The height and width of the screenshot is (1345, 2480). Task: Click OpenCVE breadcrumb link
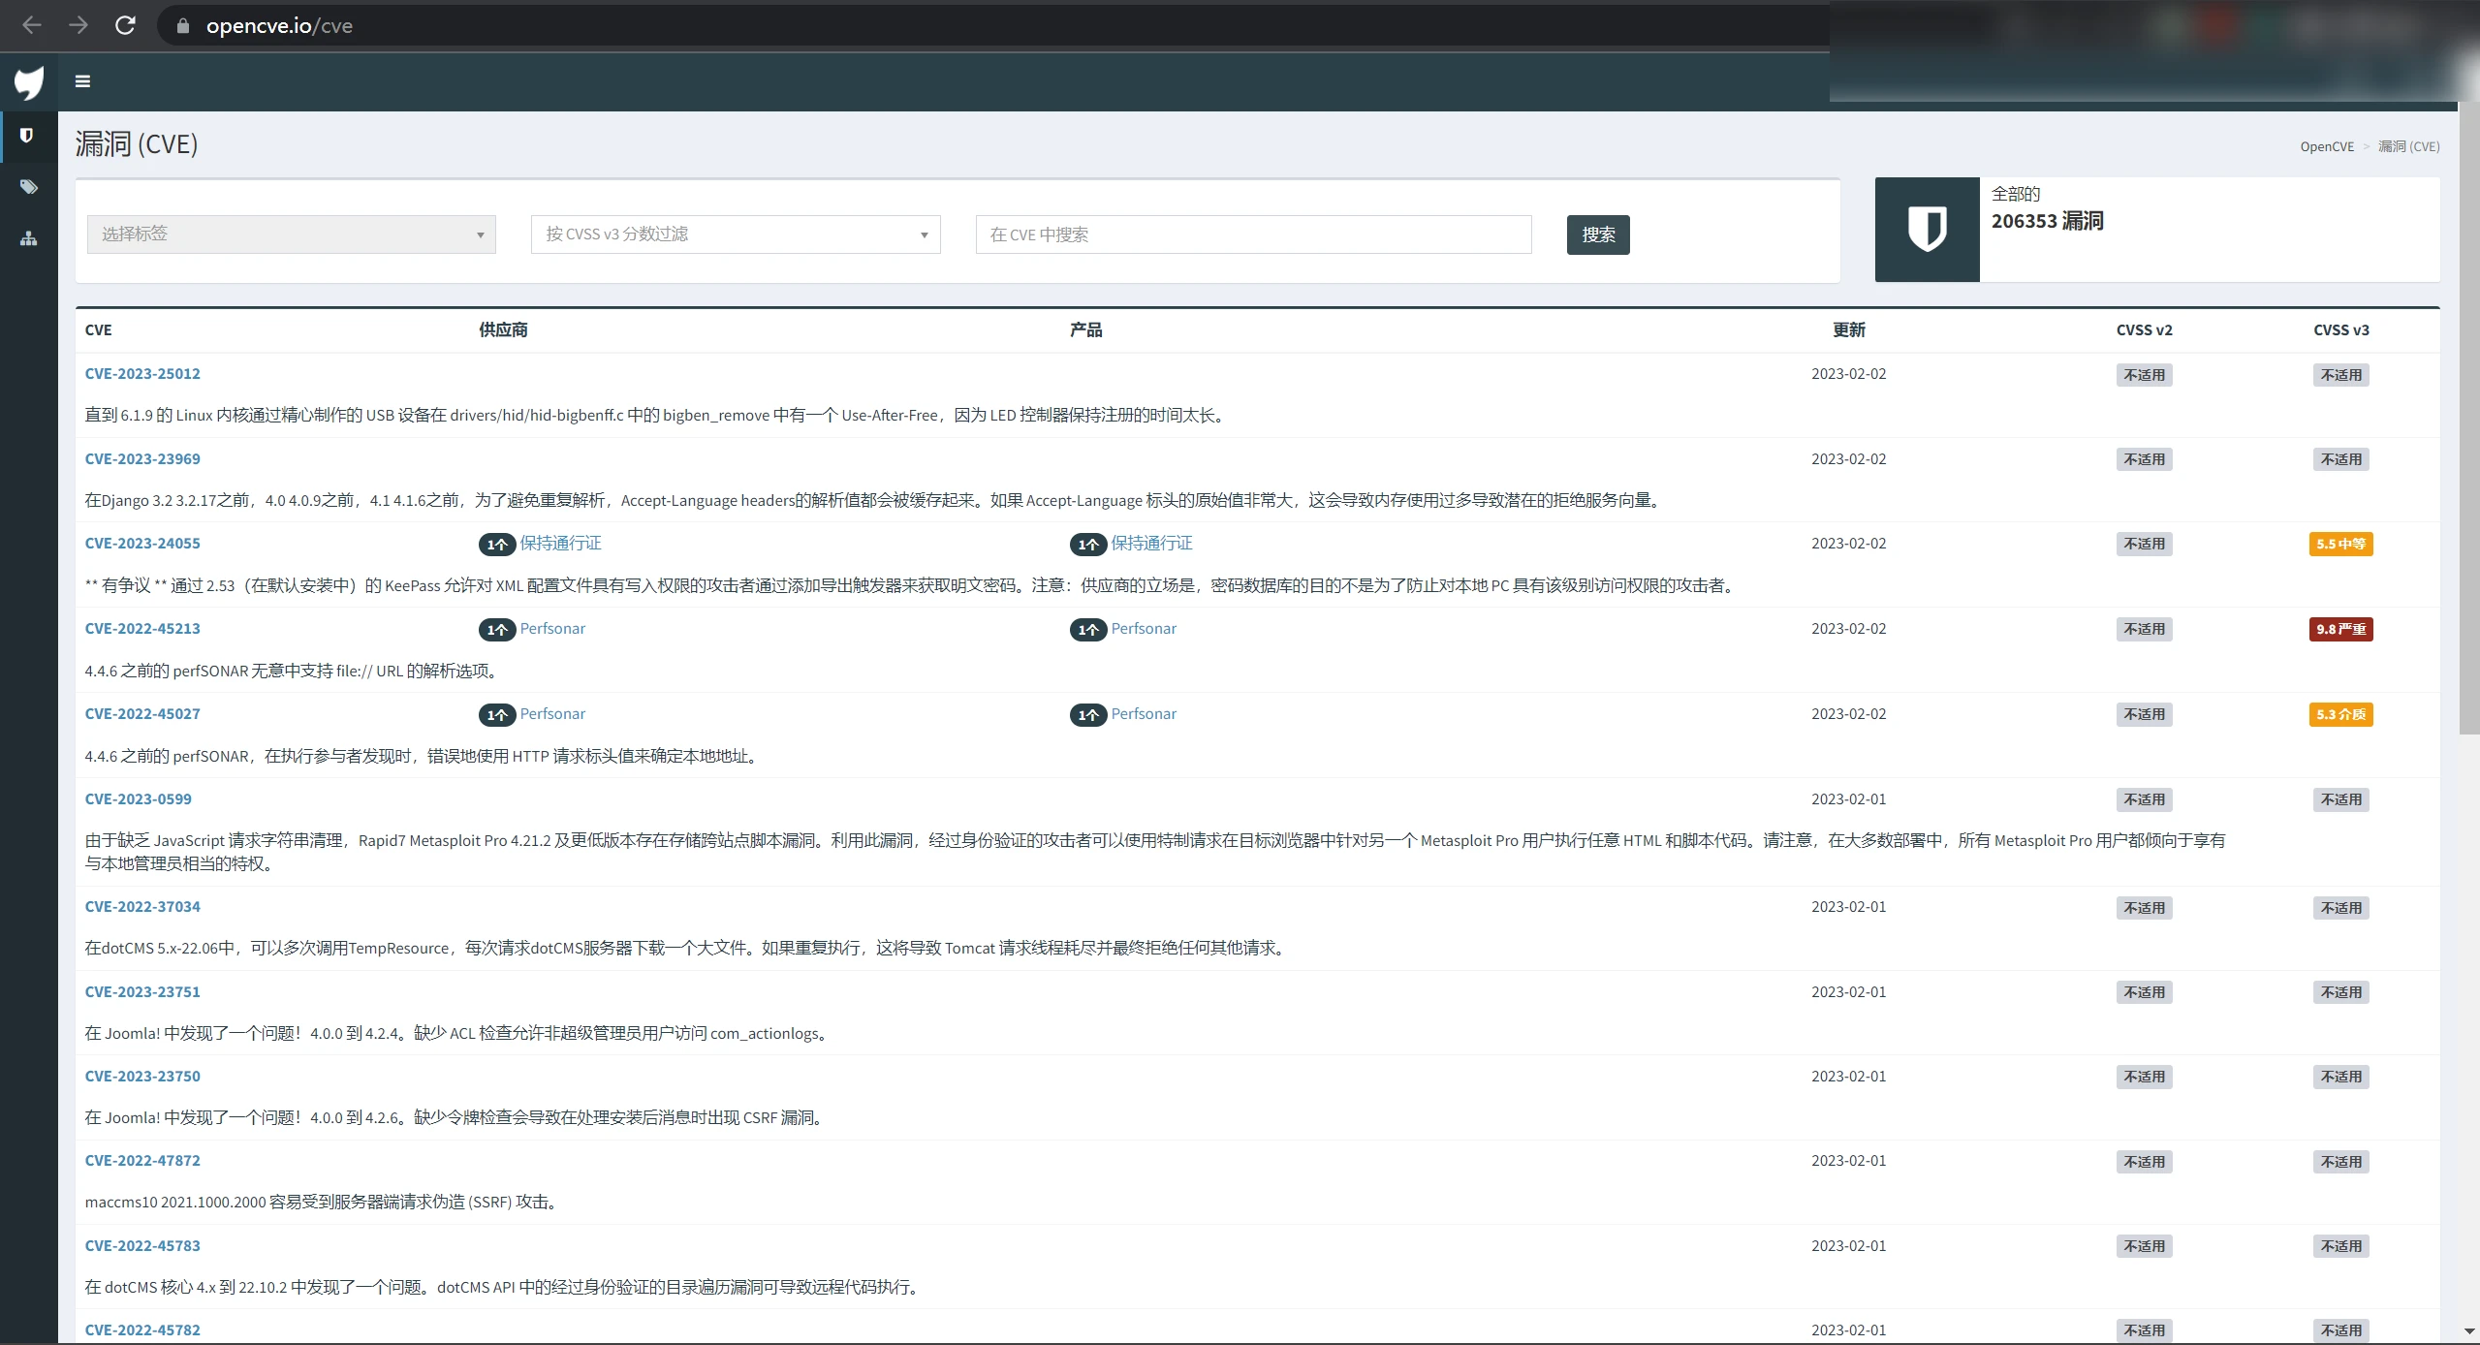point(2326,146)
